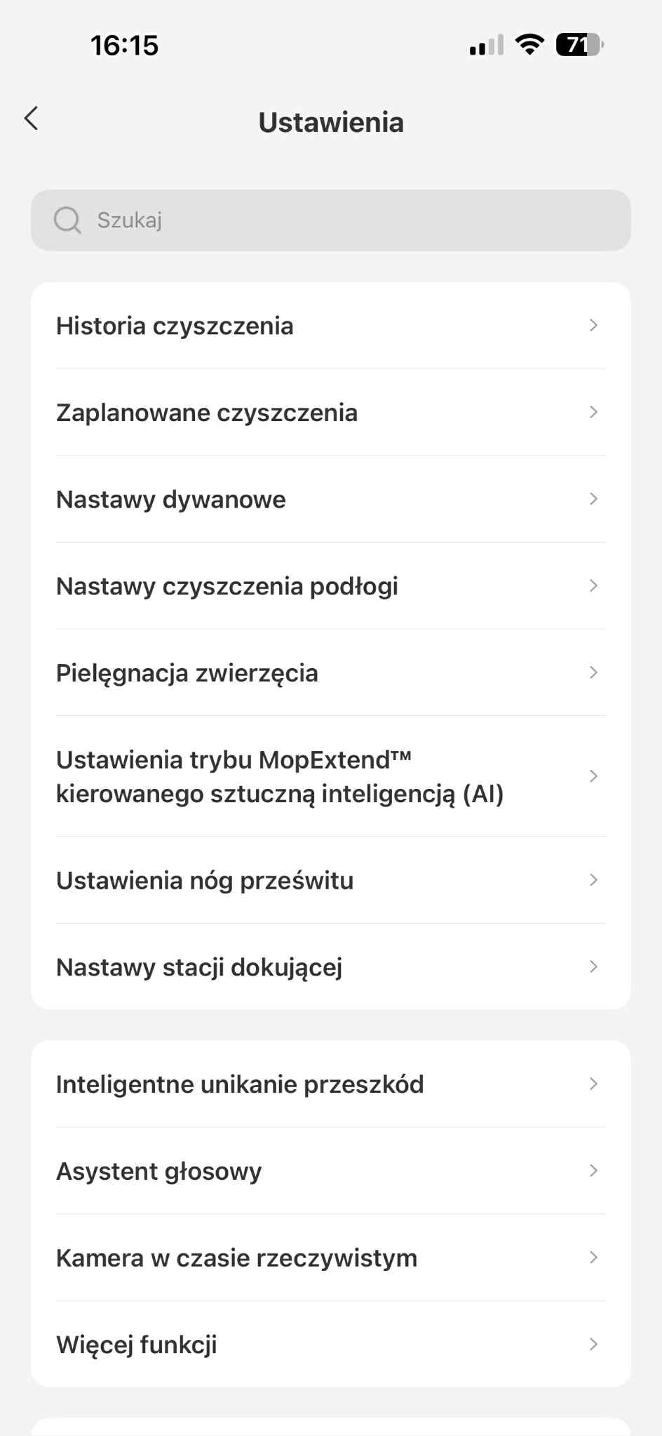Tap the 16:15 clock in status bar
This screenshot has height=1436, width=662.
[125, 46]
